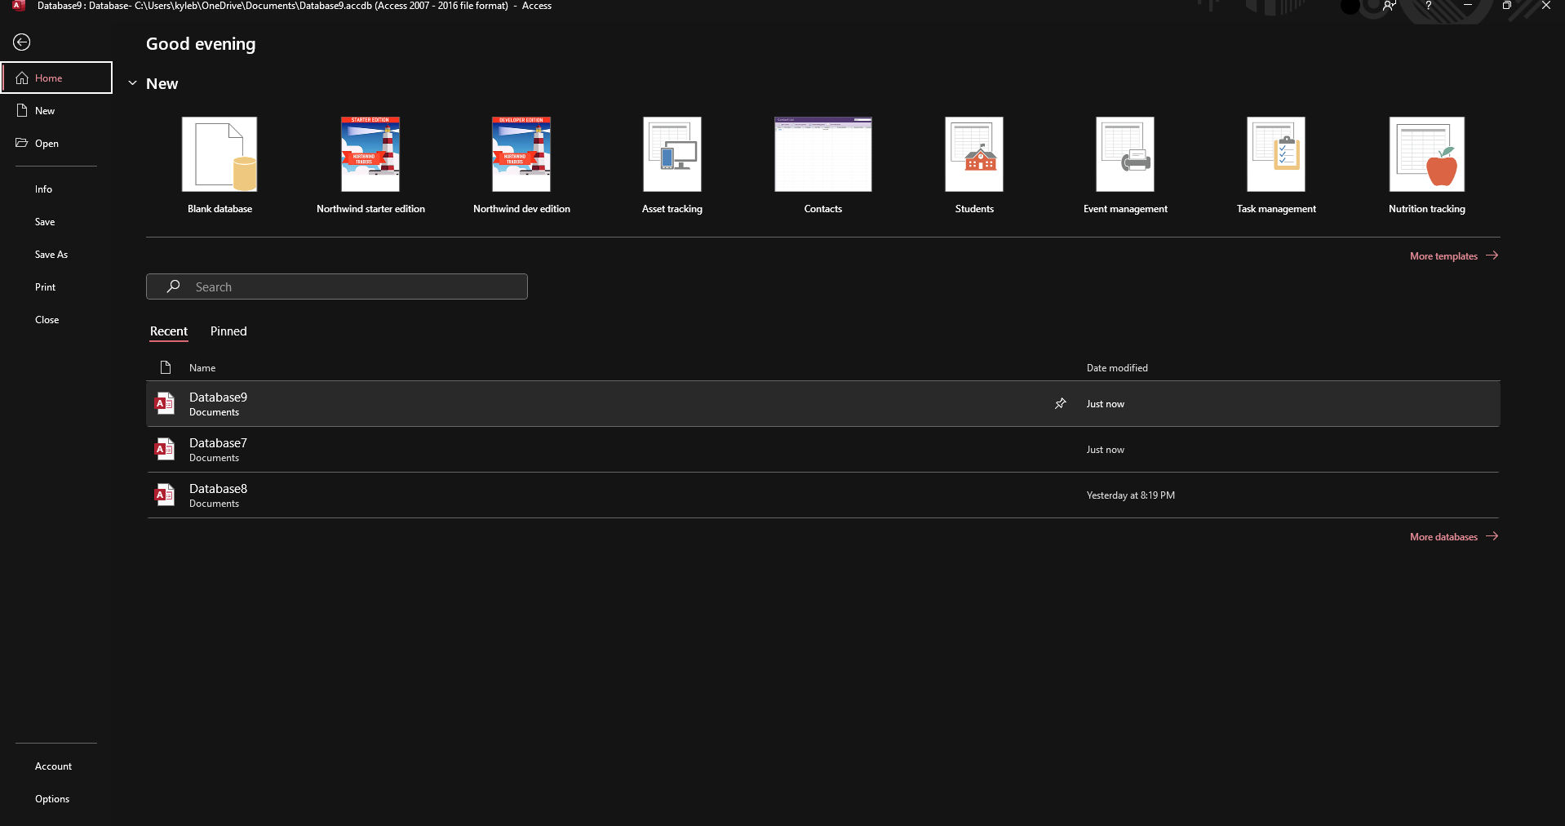Open the Info page
Image resolution: width=1565 pixels, height=826 pixels.
tap(56, 189)
